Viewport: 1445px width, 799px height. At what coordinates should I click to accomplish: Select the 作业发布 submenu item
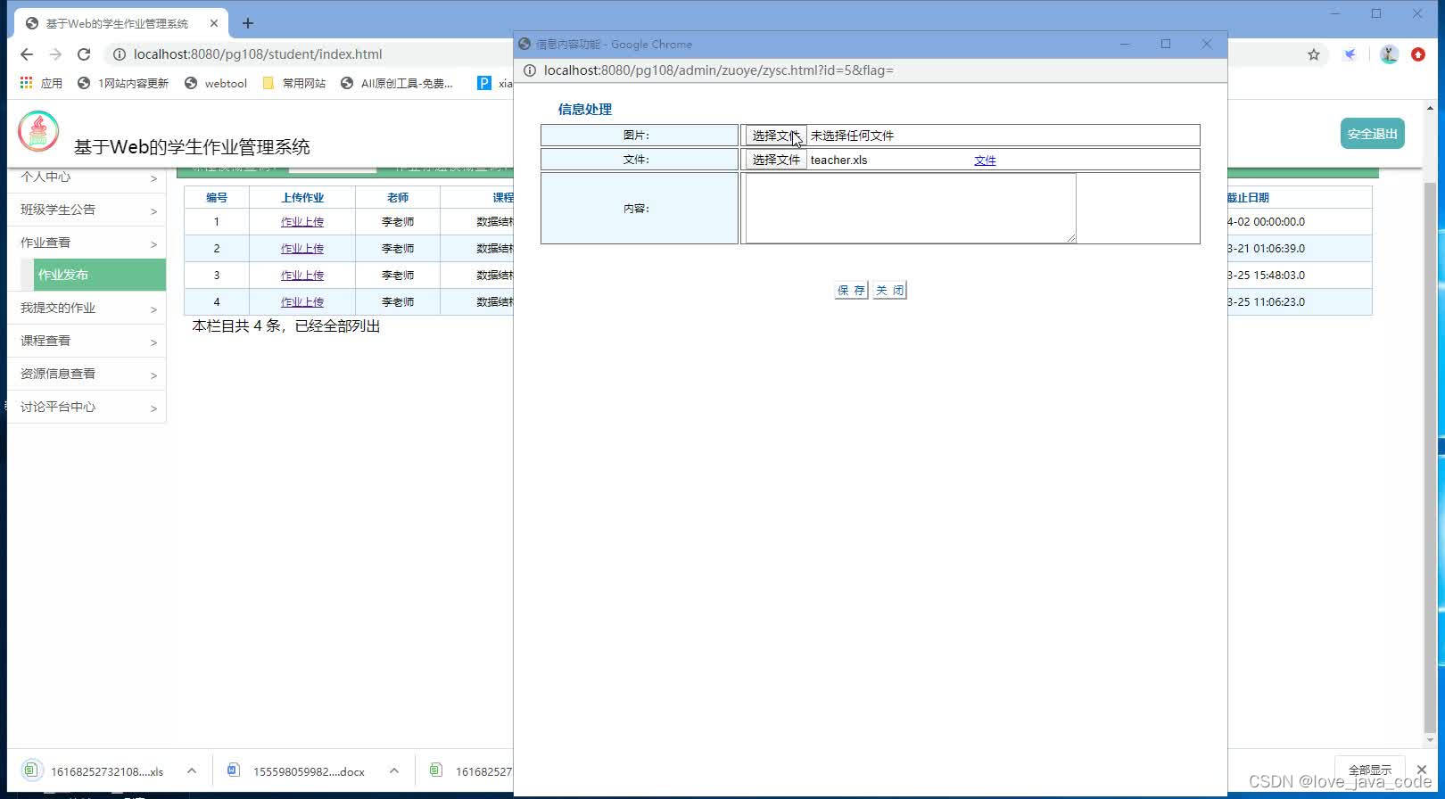click(x=100, y=275)
